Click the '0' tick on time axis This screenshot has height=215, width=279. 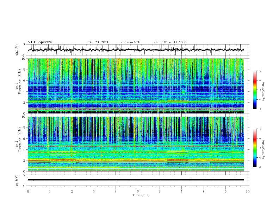(x=28, y=191)
